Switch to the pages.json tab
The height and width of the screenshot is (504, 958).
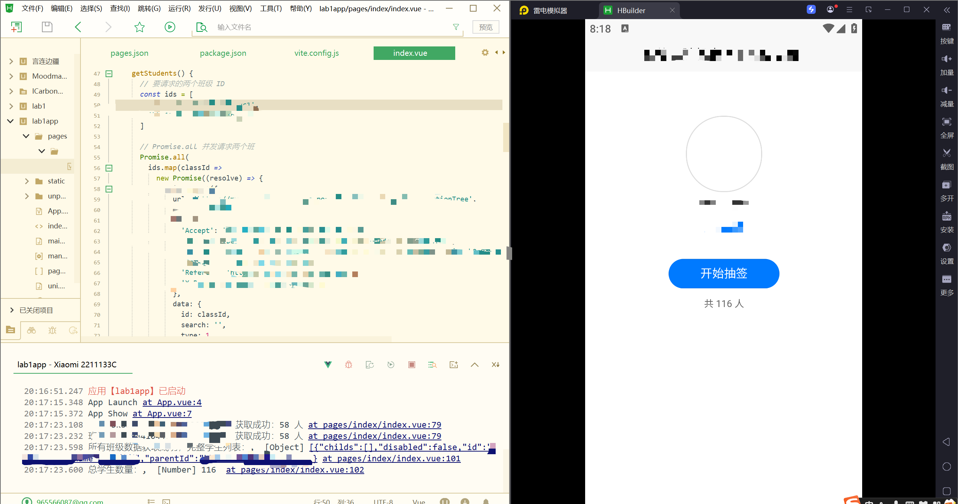tap(129, 53)
